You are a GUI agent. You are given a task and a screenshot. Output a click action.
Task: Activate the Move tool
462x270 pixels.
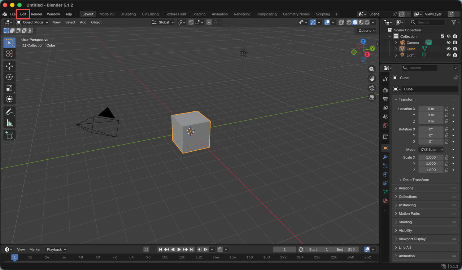[9, 66]
